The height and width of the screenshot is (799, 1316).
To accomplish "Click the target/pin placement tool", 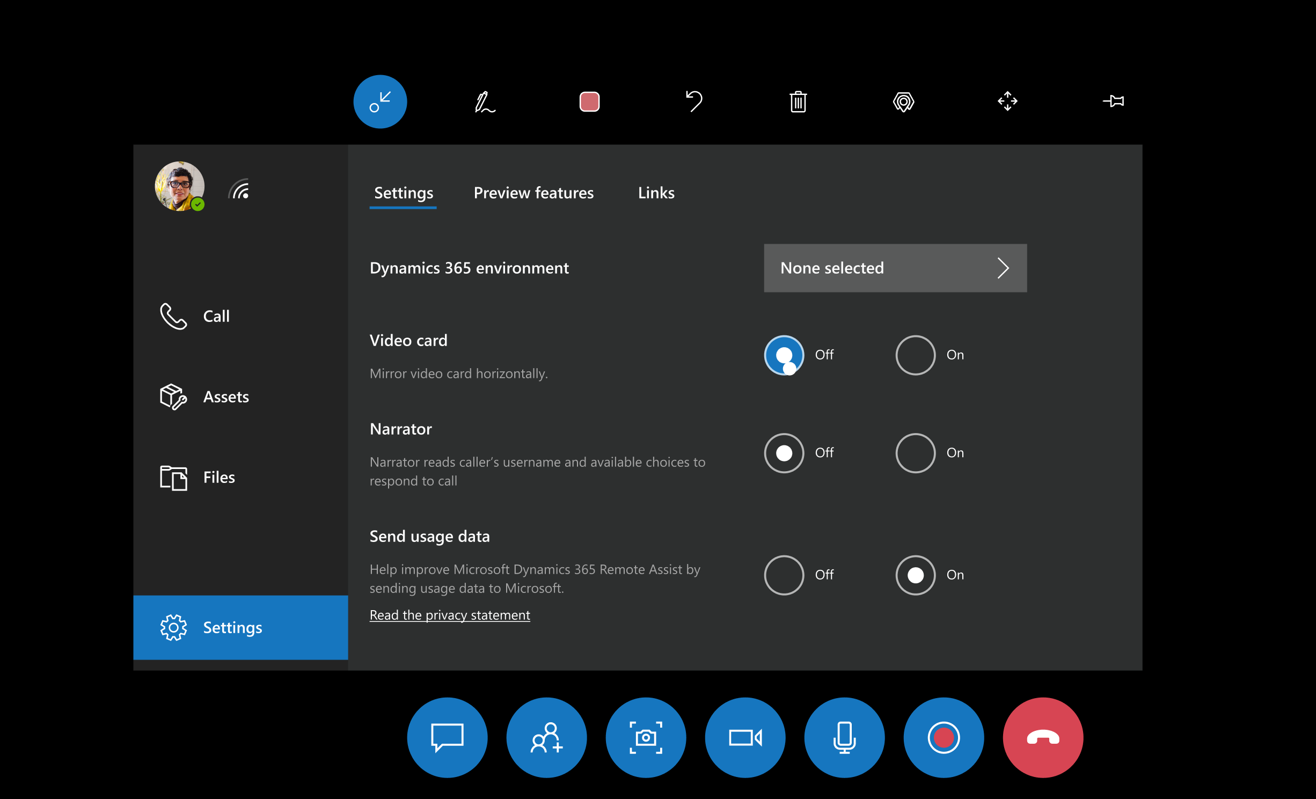I will [x=903, y=100].
